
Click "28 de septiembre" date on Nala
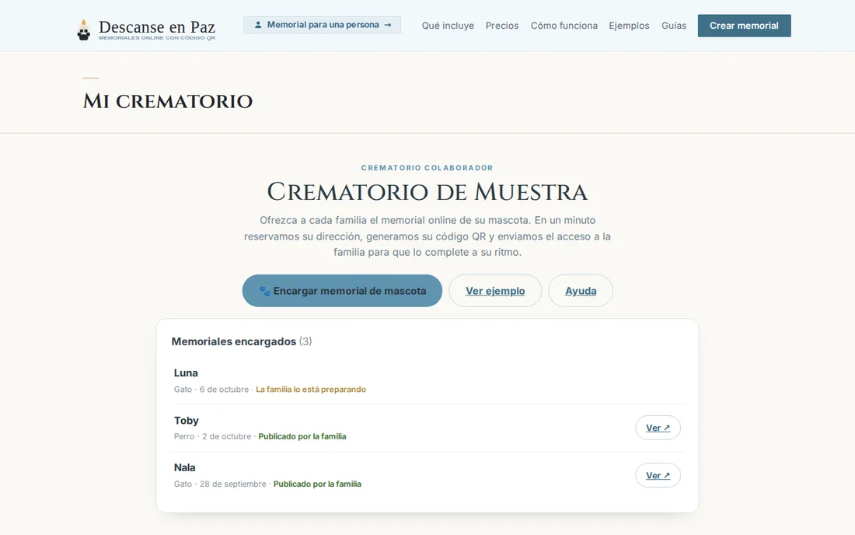233,484
